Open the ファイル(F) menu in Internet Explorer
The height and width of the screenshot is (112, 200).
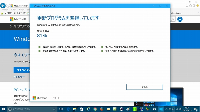coord(5,9)
